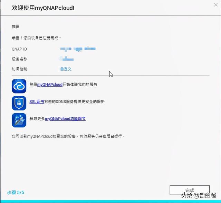Click the 自定义 access control value
The image size is (221, 203).
66,69
